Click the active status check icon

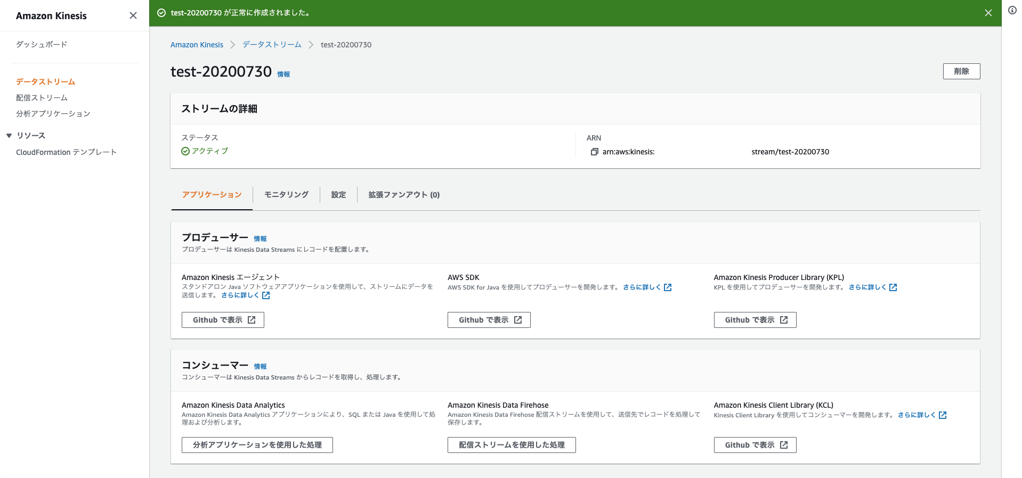[185, 151]
